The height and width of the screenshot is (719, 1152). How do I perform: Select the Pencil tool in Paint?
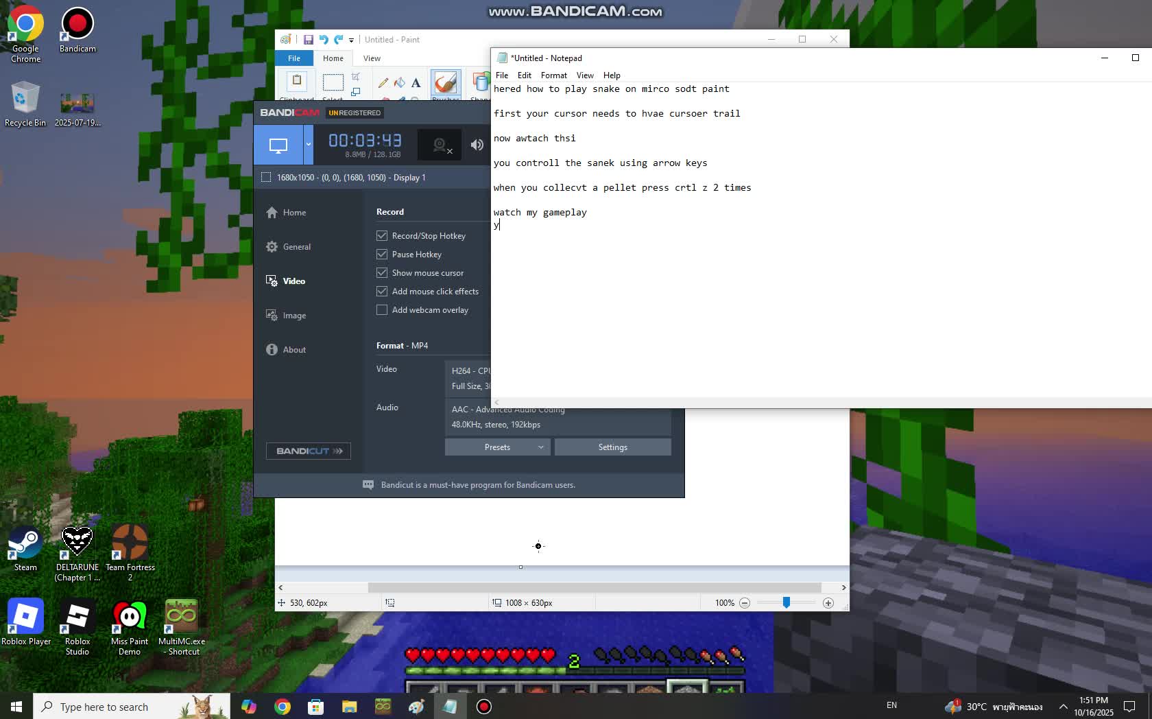click(384, 83)
